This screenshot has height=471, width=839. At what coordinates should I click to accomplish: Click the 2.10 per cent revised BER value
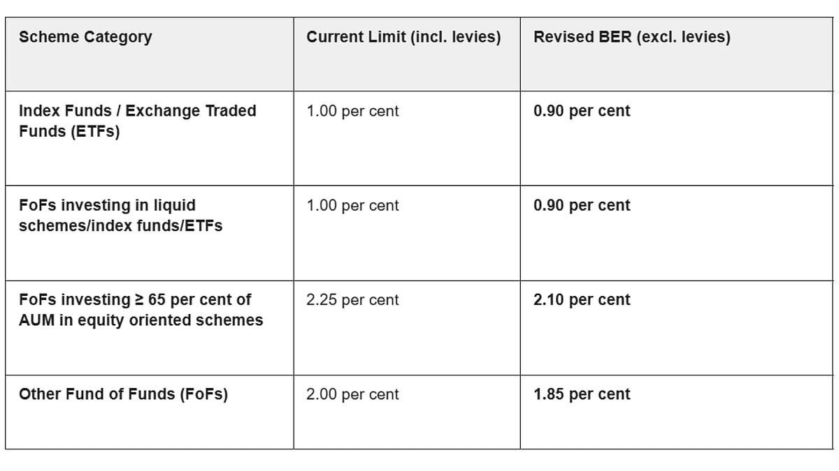581,300
